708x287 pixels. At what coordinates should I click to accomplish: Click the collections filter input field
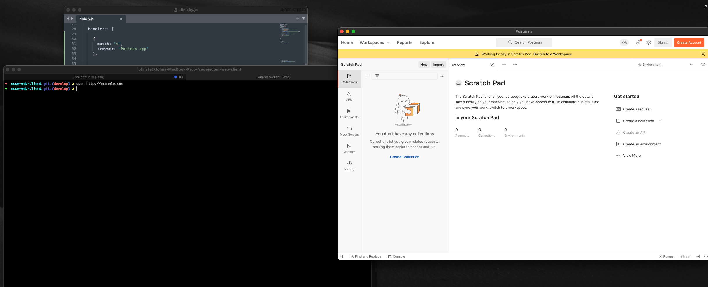(x=405, y=76)
